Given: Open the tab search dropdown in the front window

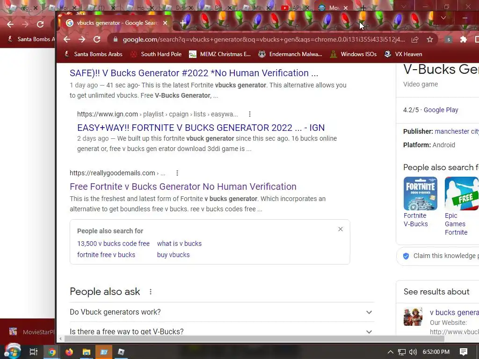Looking at the screenshot, I should click(x=443, y=18).
